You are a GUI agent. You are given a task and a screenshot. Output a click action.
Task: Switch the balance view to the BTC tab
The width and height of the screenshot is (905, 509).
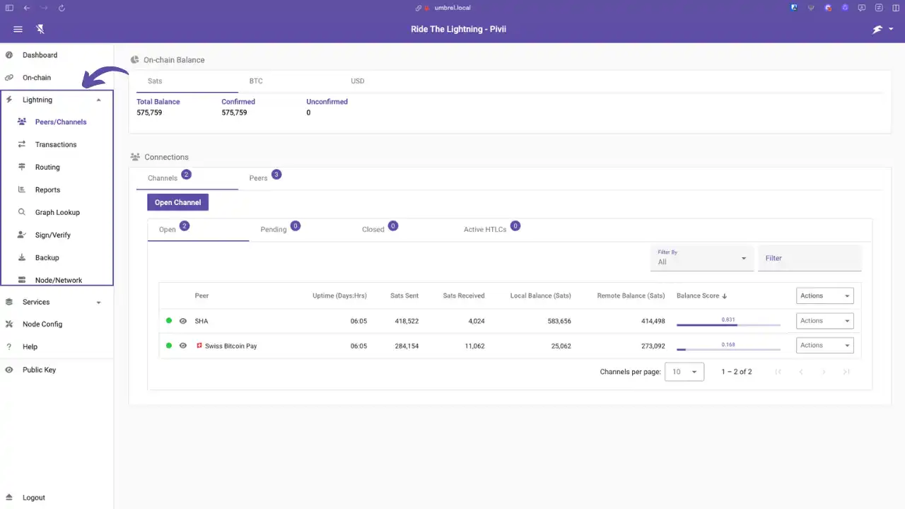(256, 81)
